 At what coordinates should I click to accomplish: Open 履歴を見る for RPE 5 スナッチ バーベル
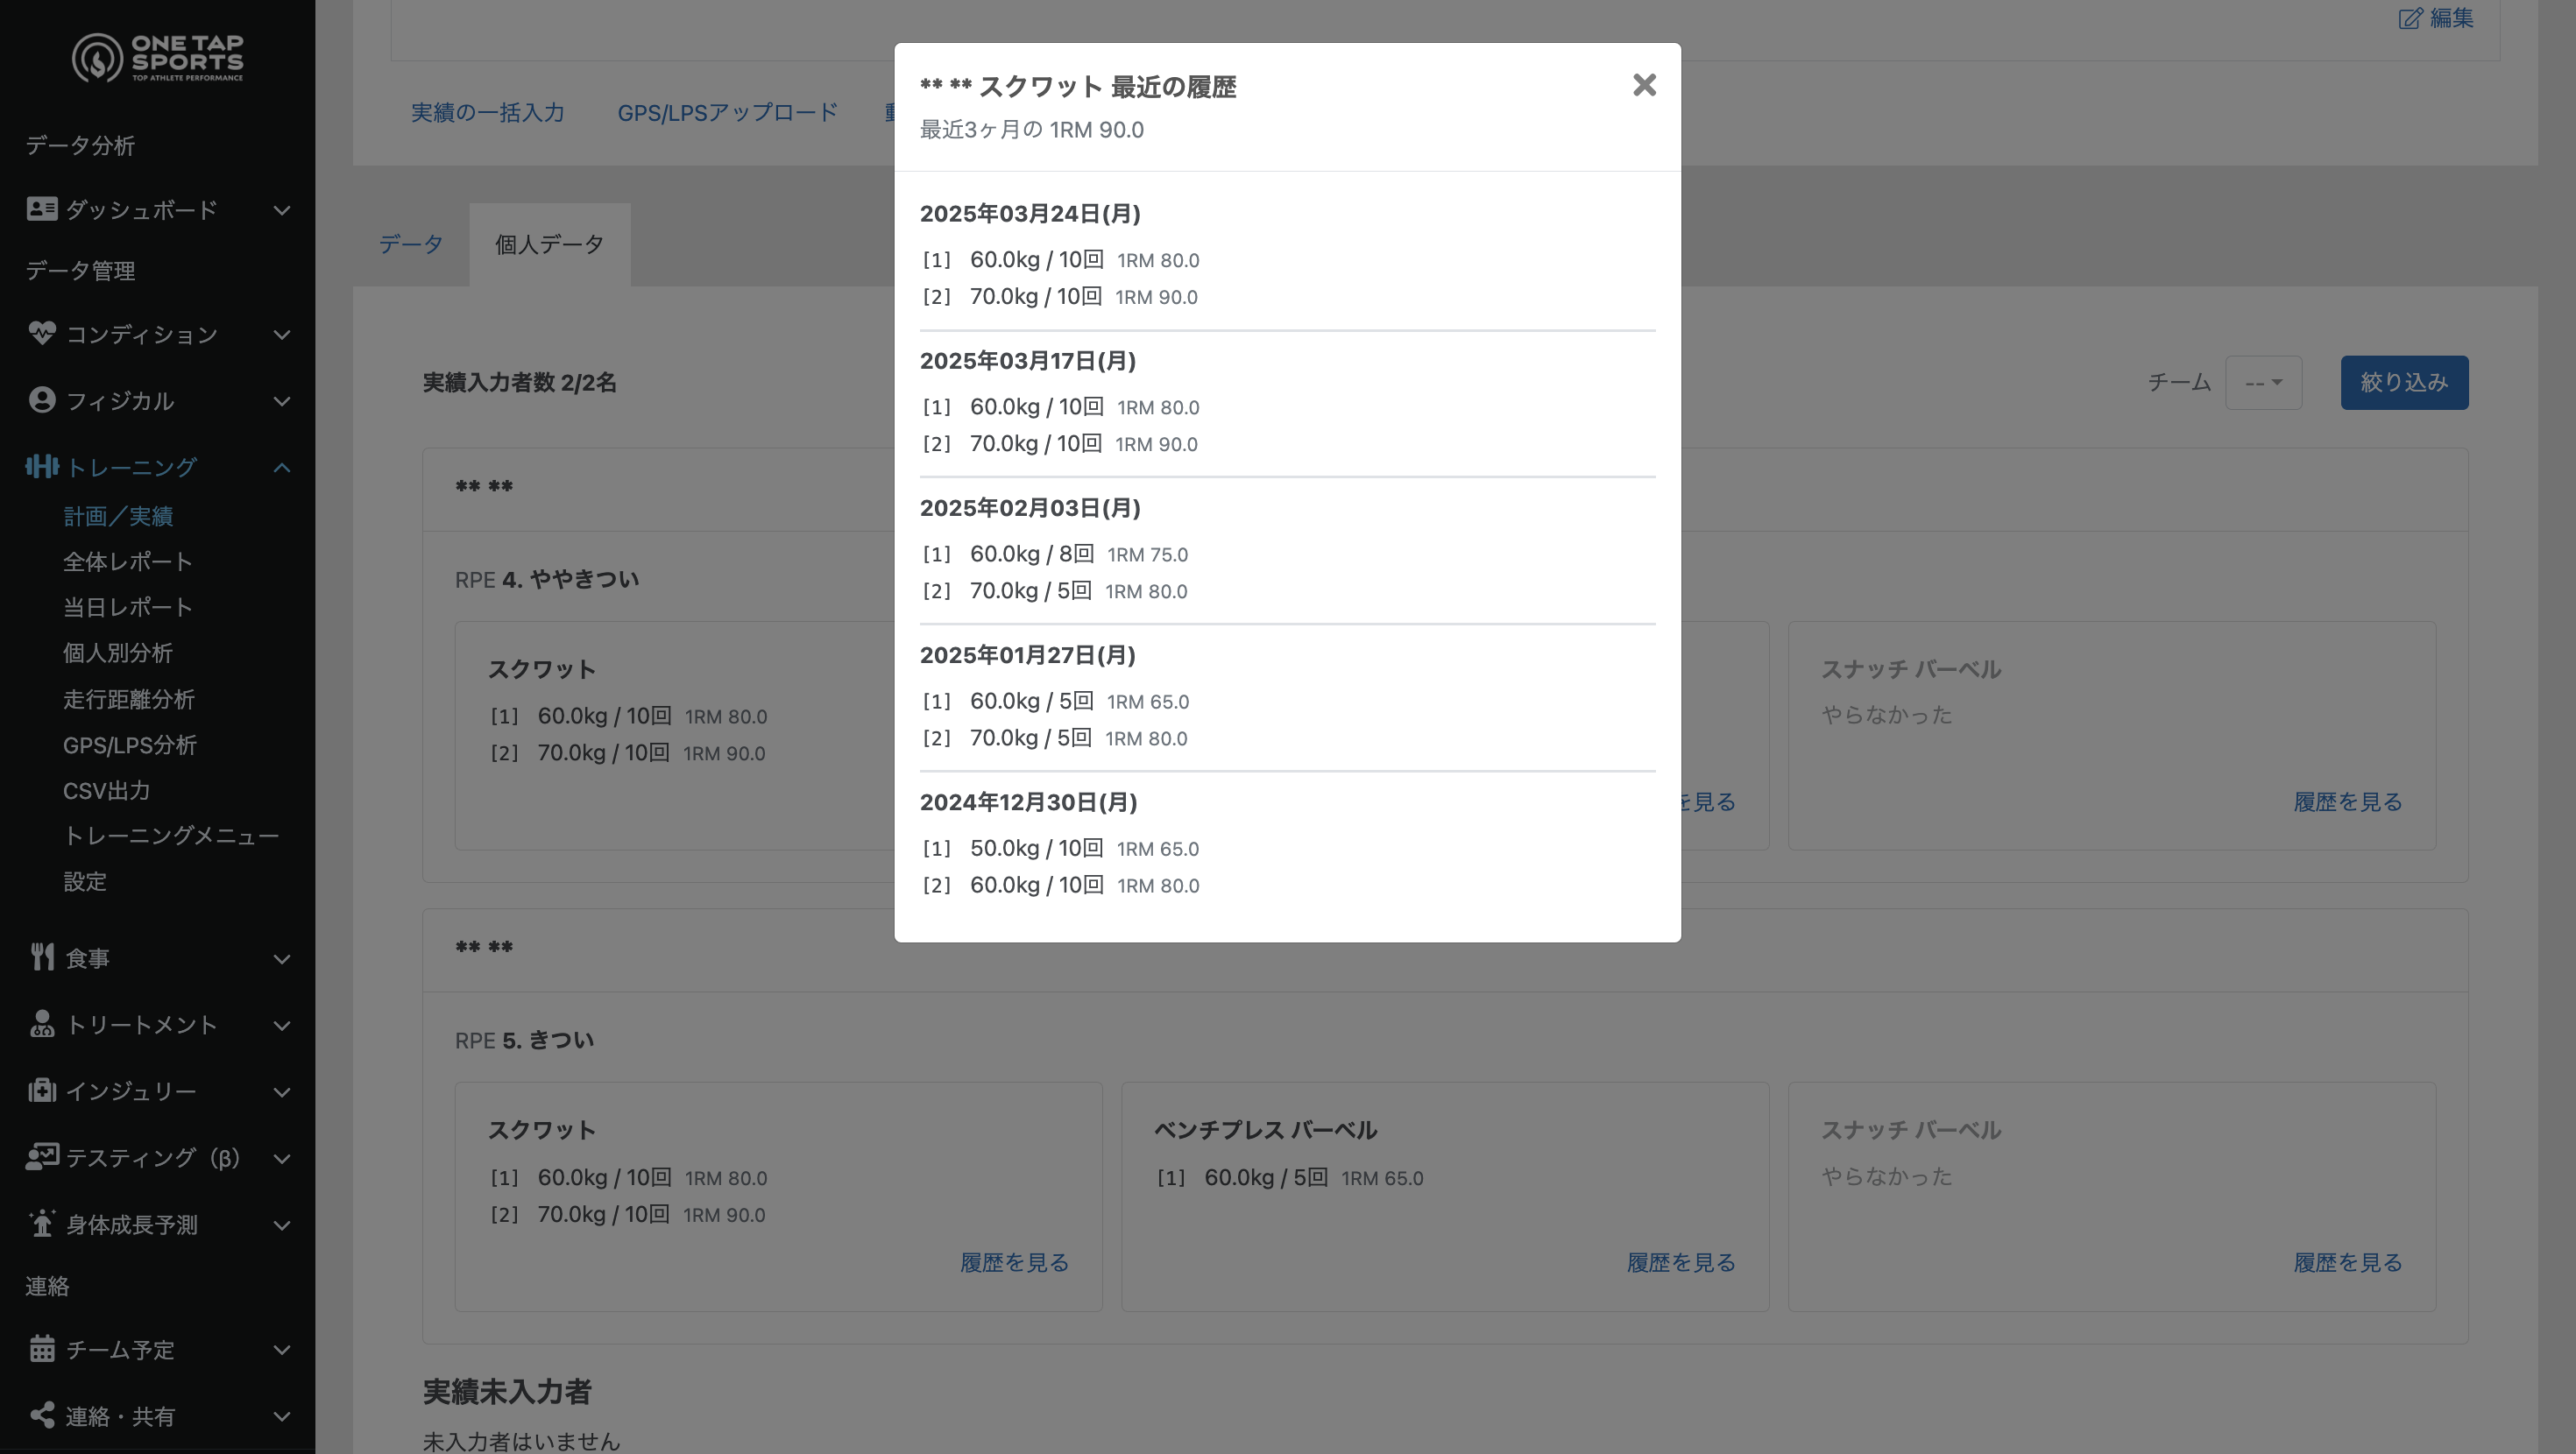coord(2348,1262)
